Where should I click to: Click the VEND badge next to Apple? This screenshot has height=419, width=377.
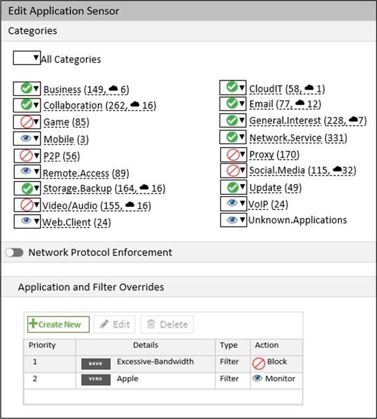96,380
